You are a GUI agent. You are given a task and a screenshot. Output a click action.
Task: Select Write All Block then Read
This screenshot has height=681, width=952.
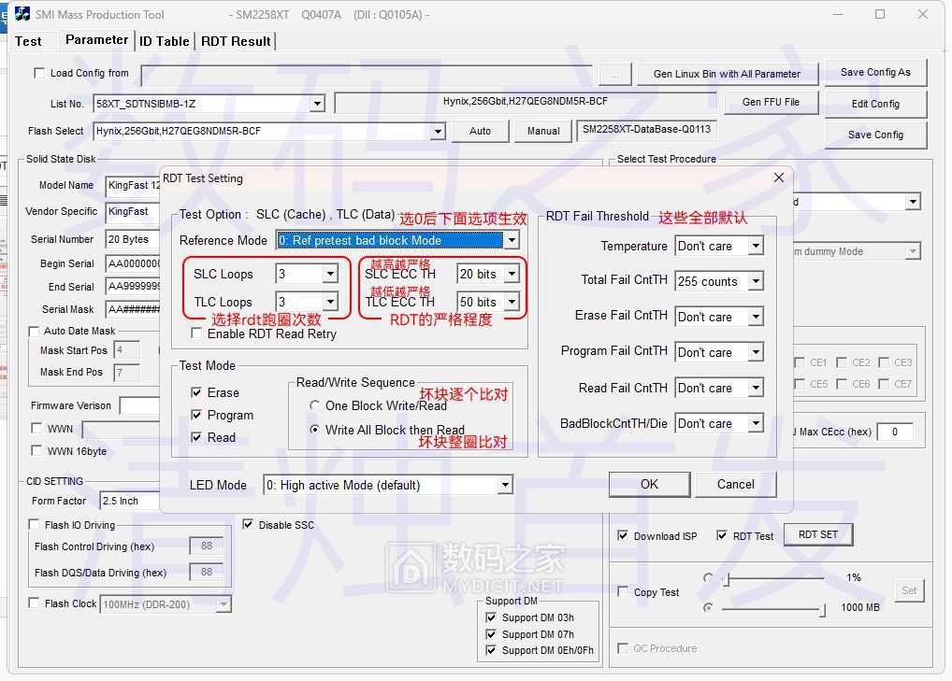[x=315, y=430]
